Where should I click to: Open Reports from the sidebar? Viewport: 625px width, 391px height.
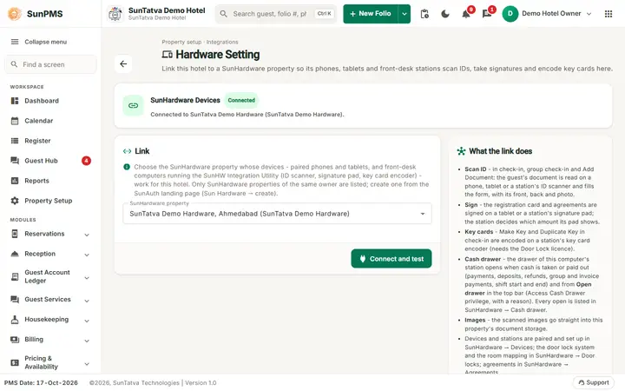(51, 181)
